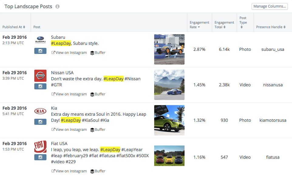Viewport: 292px width, 176px height.
Task: Click the info icon beside Top Landscape Posts
Action: tap(57, 6)
